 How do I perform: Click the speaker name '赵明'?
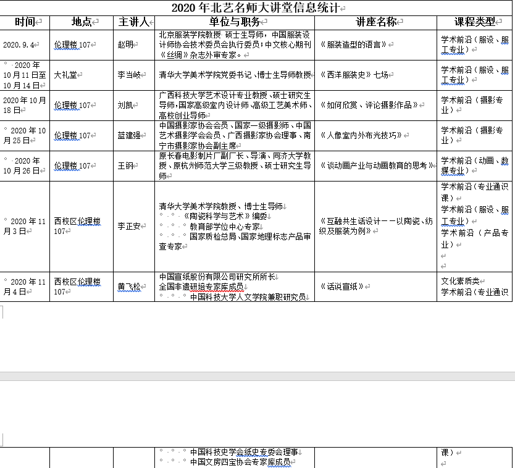coord(125,45)
